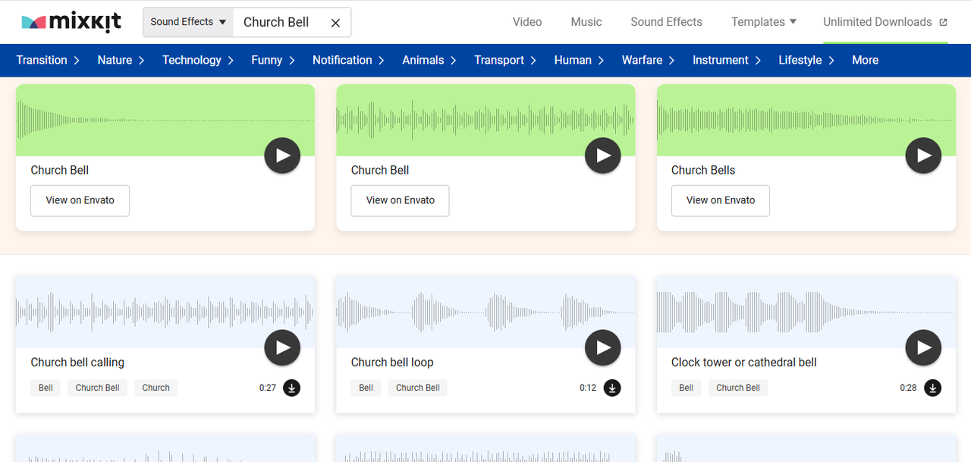971x462 pixels.
Task: Open the Sound Effects search category dropdown
Action: (x=188, y=22)
